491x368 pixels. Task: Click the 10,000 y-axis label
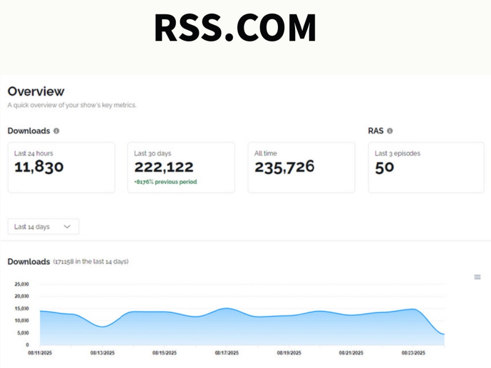[22, 320]
